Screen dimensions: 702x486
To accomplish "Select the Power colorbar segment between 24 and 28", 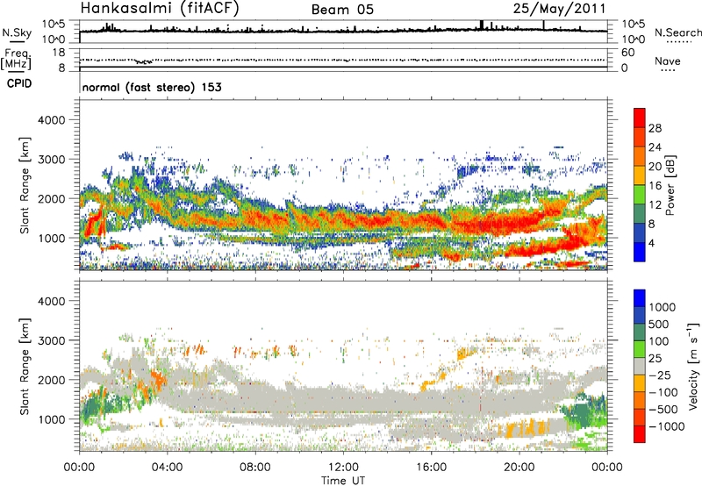I will [x=640, y=137].
